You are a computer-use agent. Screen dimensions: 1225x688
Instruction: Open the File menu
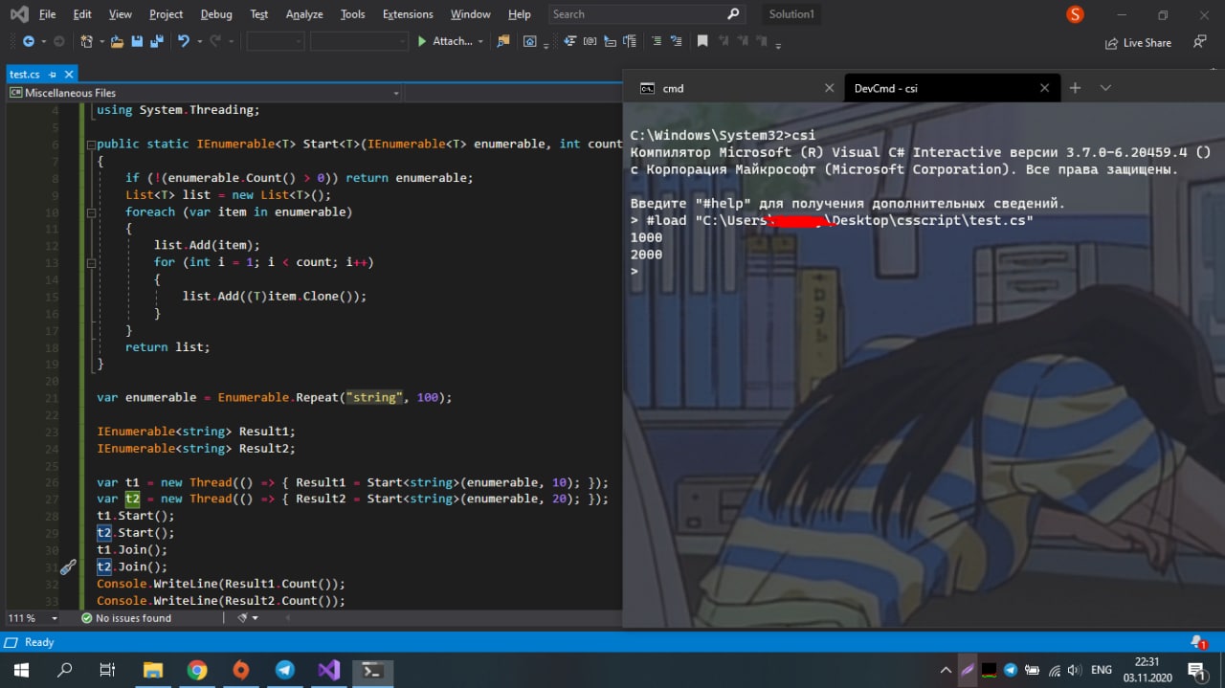pyautogui.click(x=48, y=14)
